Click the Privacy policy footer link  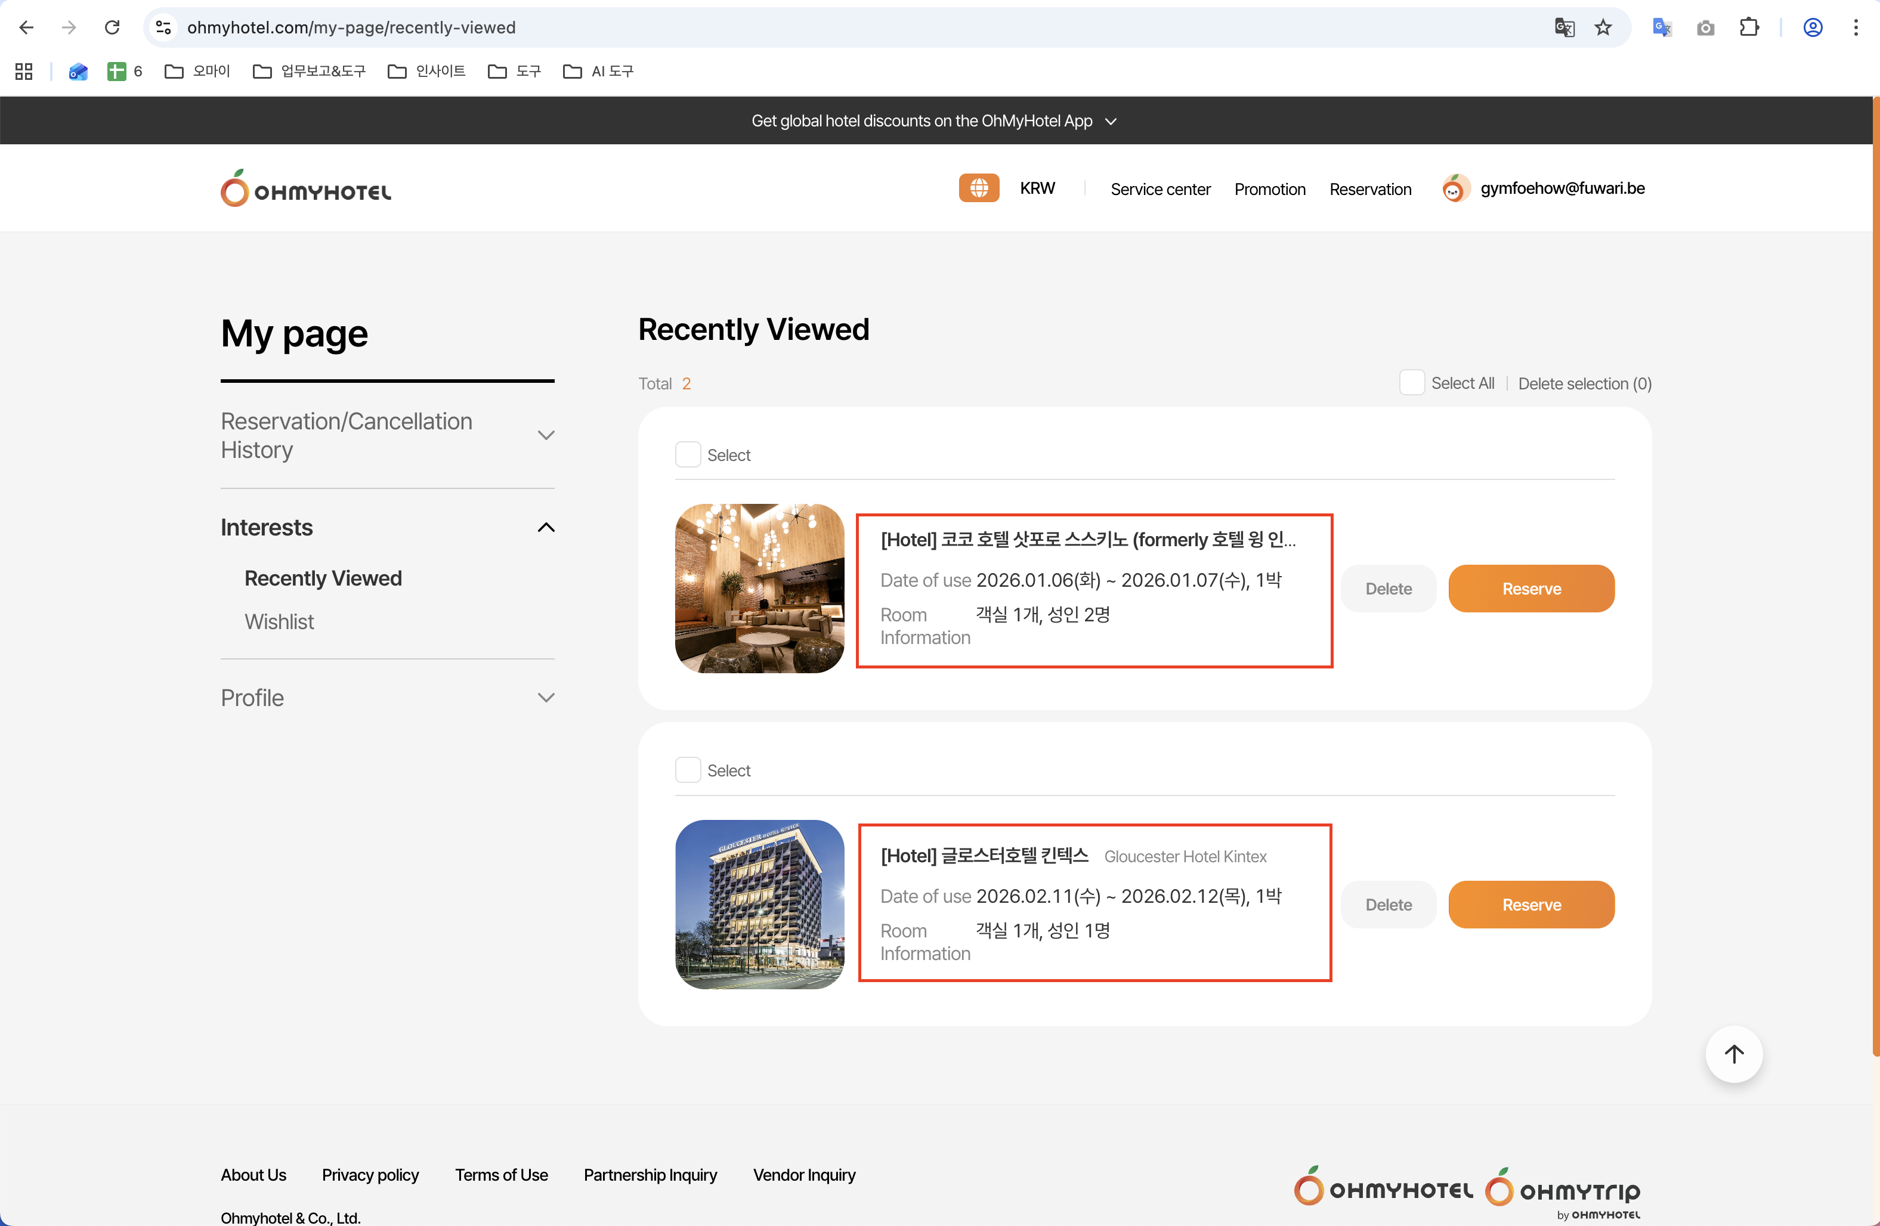(x=370, y=1175)
